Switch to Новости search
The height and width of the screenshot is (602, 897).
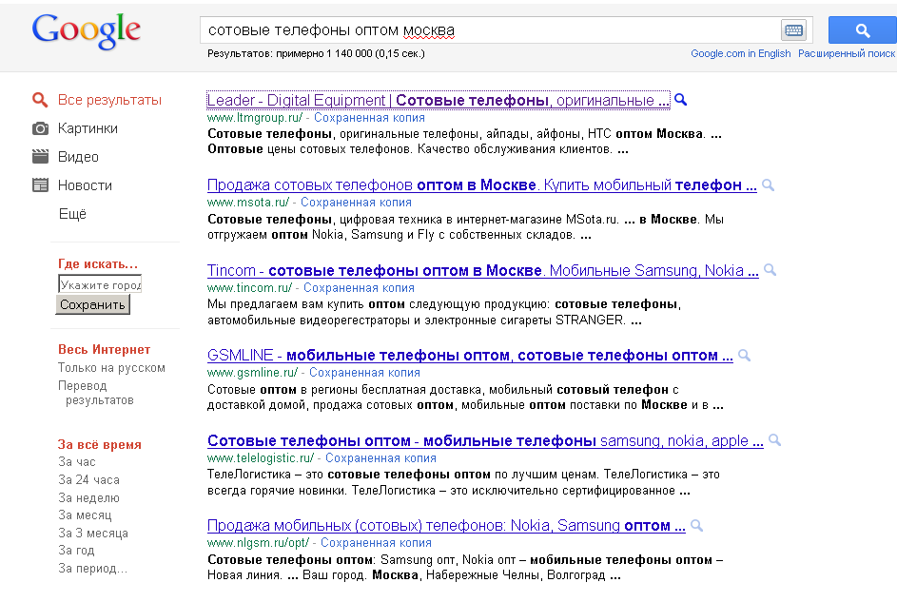coord(85,185)
